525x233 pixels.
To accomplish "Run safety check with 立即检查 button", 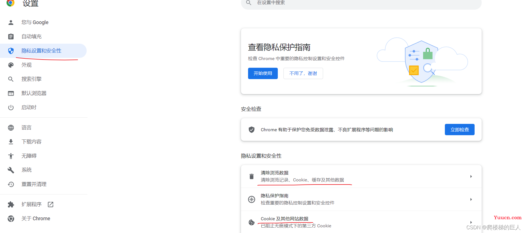I will pos(460,130).
